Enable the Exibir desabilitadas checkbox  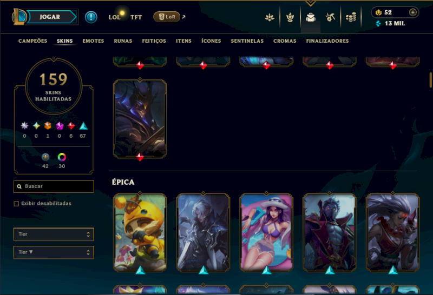pyautogui.click(x=16, y=204)
